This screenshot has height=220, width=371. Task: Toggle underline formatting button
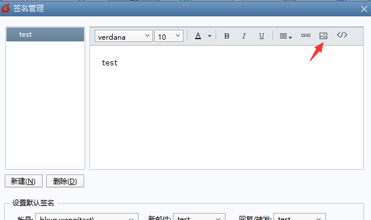[x=261, y=36]
